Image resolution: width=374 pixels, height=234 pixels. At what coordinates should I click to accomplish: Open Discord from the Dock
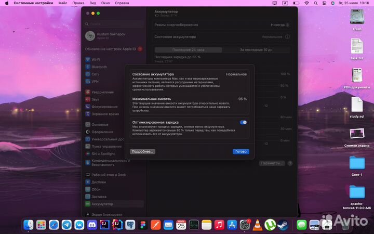click(92, 225)
